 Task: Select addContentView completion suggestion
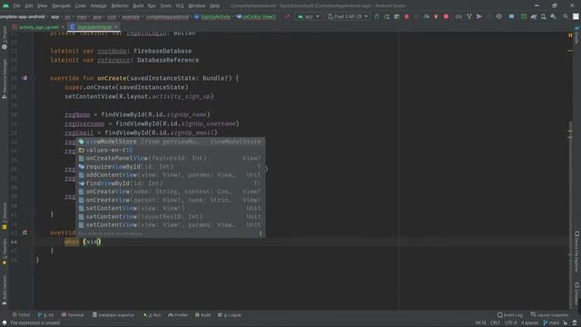[x=171, y=175]
